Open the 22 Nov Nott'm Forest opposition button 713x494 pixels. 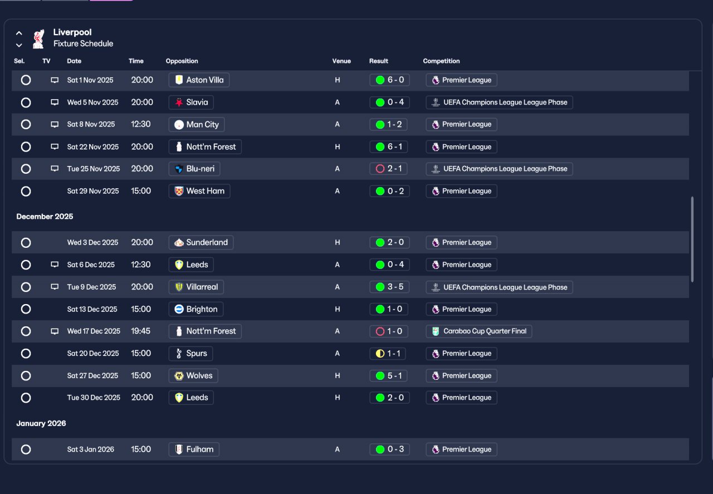205,147
